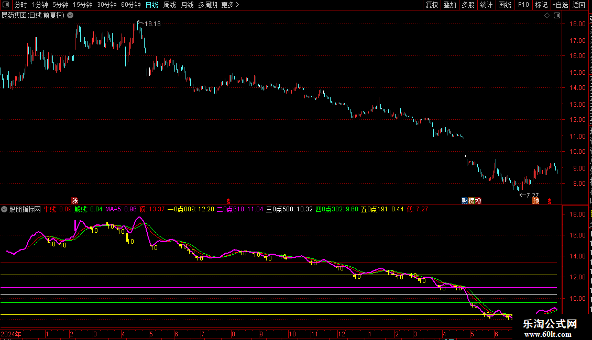Image resolution: width=592 pixels, height=340 pixels.
Task: Click the 熊线: 8.84 value
Action: 89,209
